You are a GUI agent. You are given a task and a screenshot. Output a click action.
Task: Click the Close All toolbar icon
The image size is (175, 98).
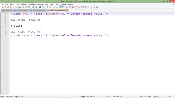tap(17, 7)
